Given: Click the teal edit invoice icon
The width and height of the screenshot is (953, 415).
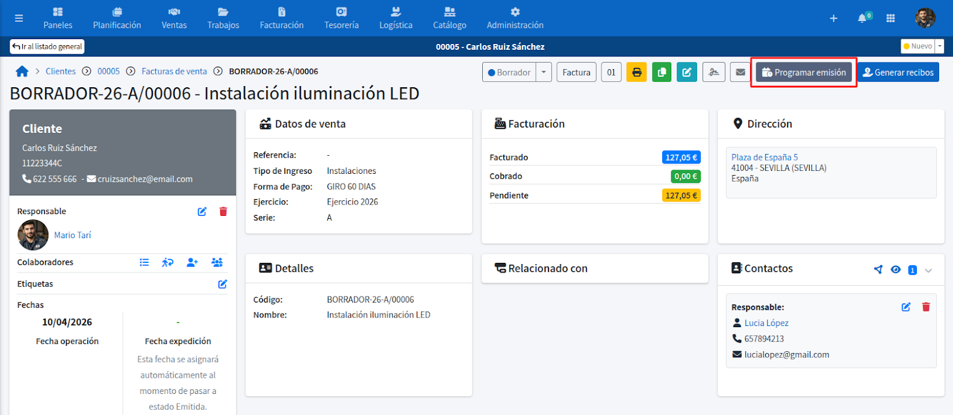Looking at the screenshot, I should (x=687, y=72).
